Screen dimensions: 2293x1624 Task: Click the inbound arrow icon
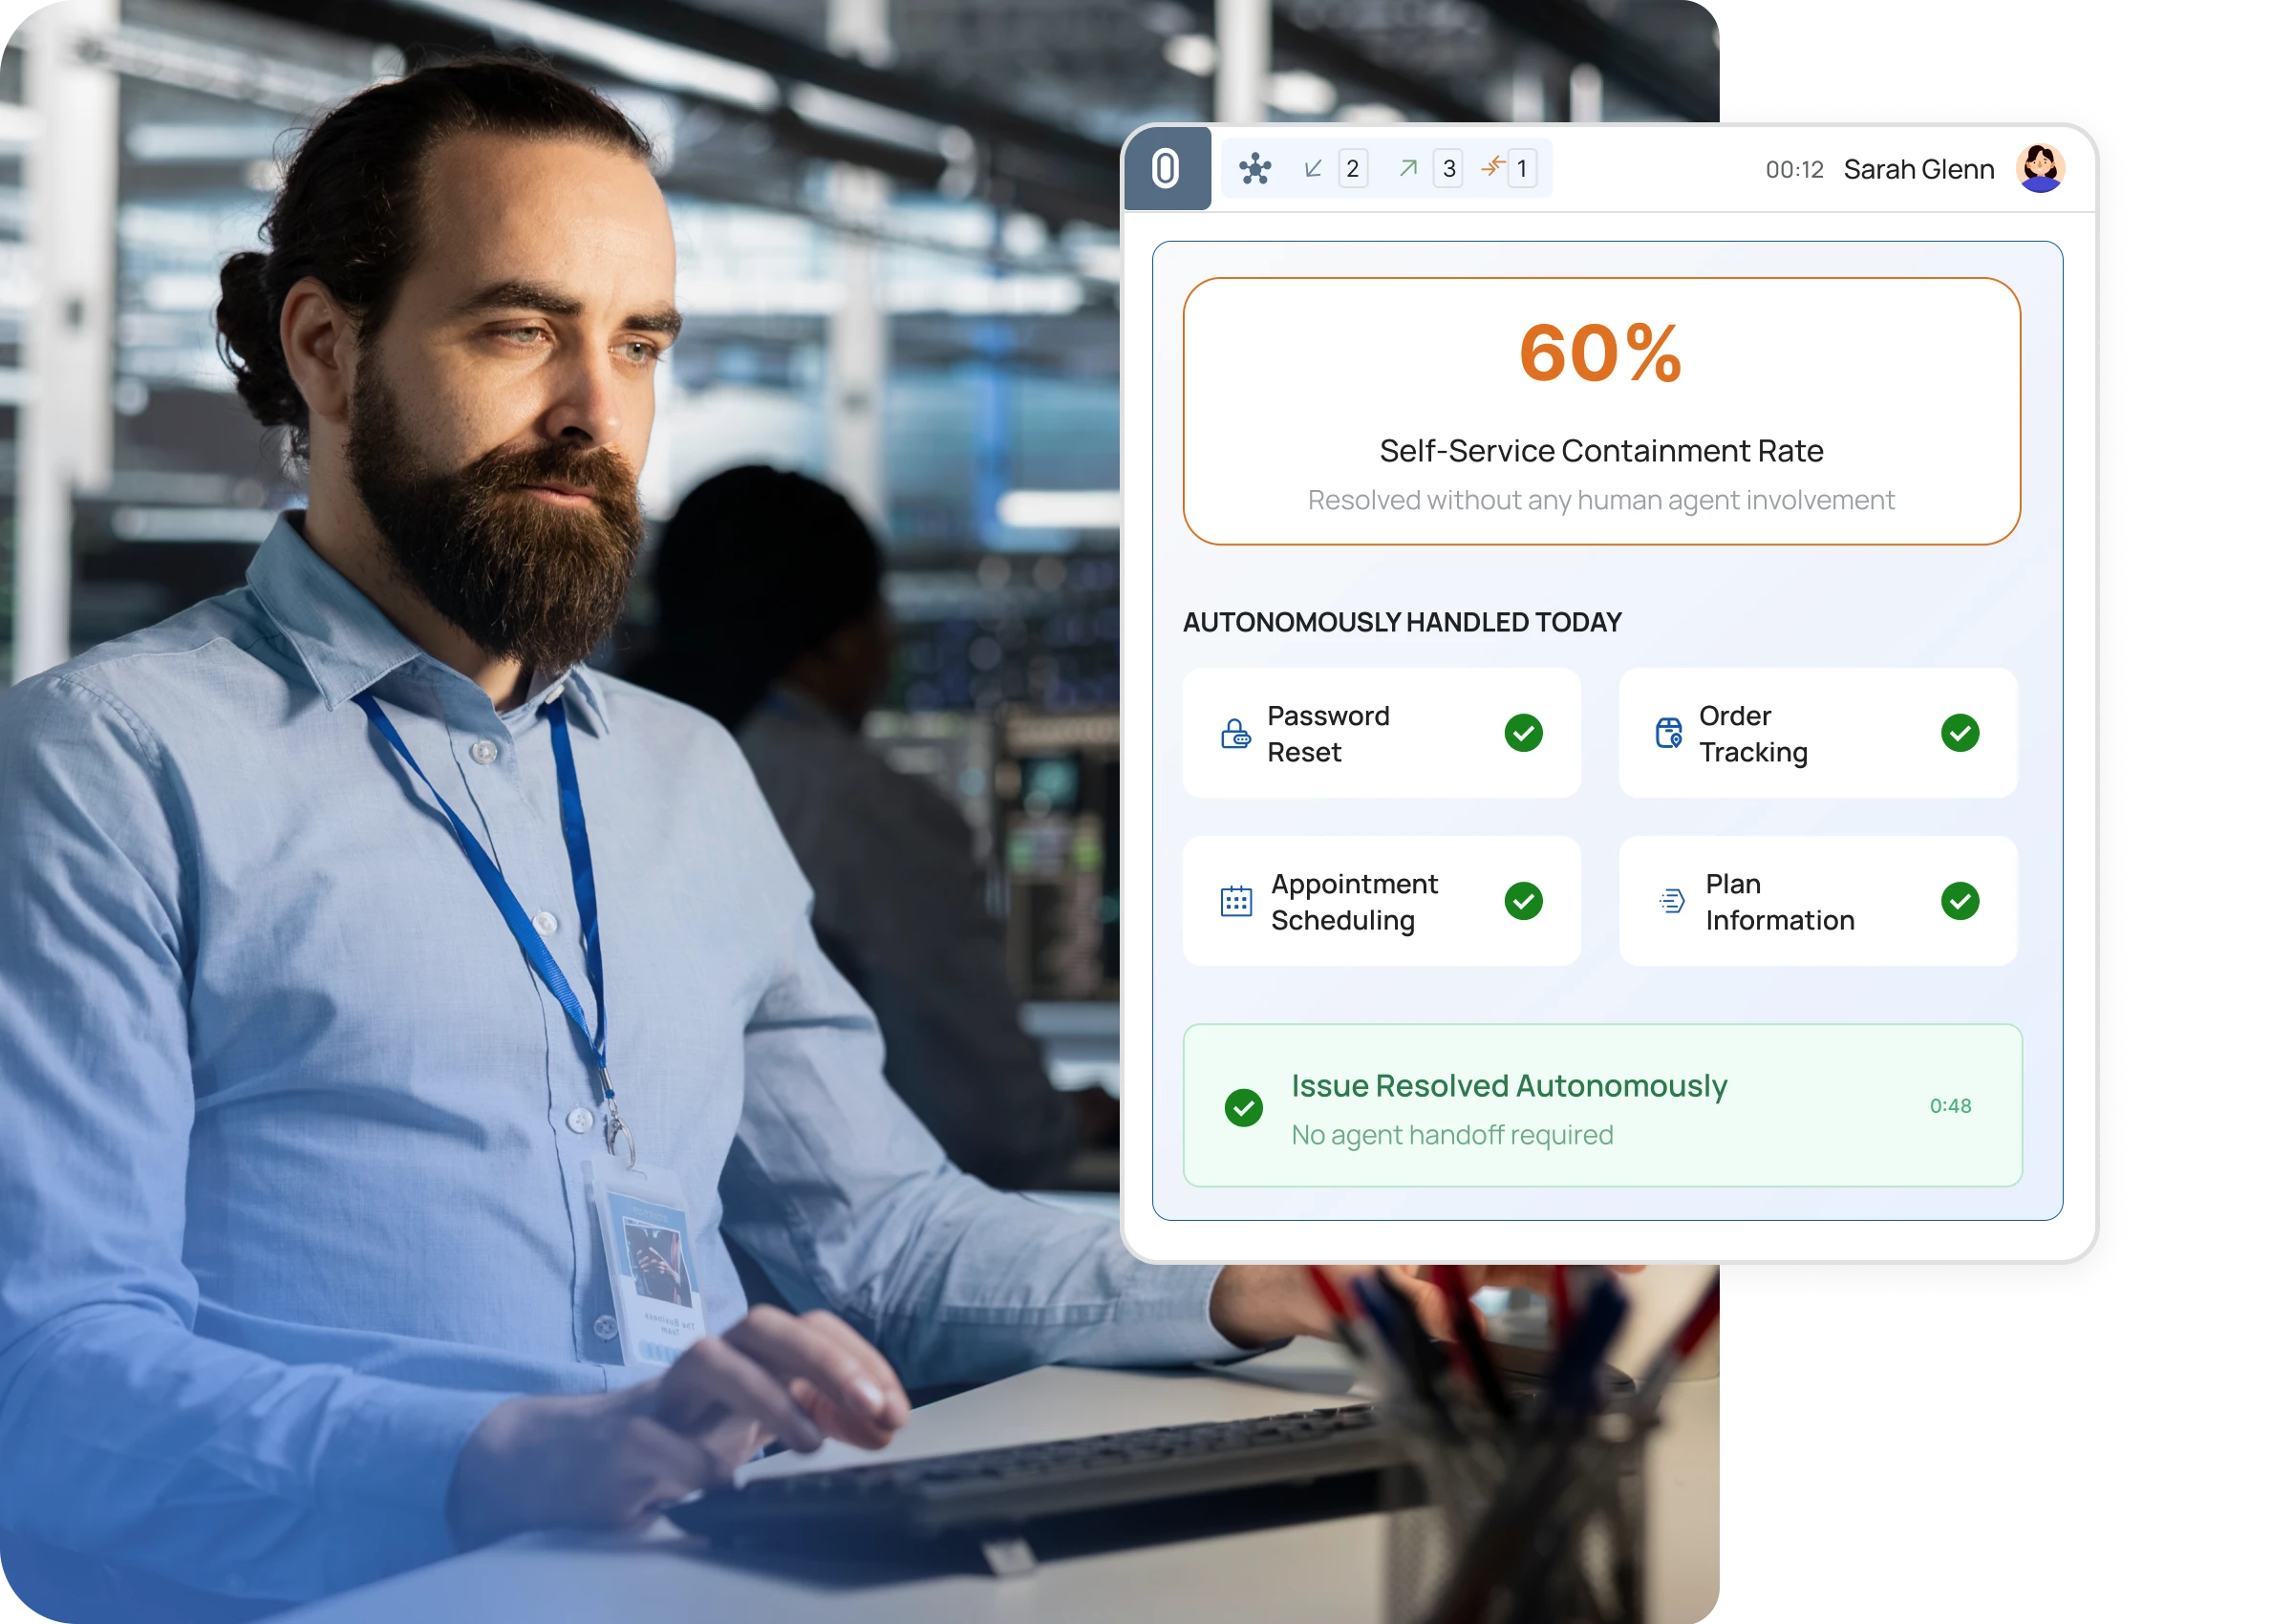point(1313,168)
